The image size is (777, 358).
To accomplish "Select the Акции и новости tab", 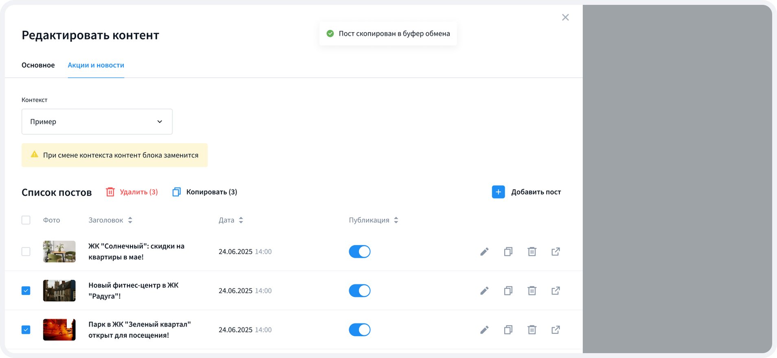I will coord(96,65).
